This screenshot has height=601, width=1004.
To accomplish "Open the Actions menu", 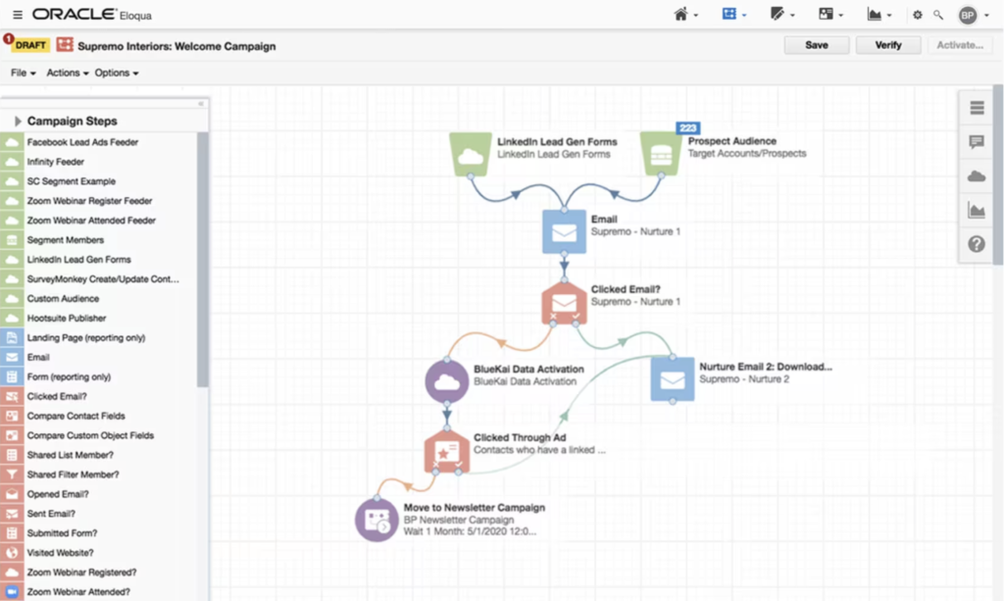I will pyautogui.click(x=68, y=74).
